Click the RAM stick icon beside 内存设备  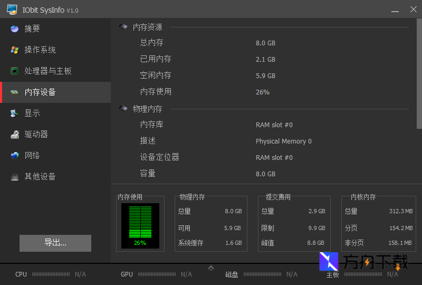click(15, 92)
